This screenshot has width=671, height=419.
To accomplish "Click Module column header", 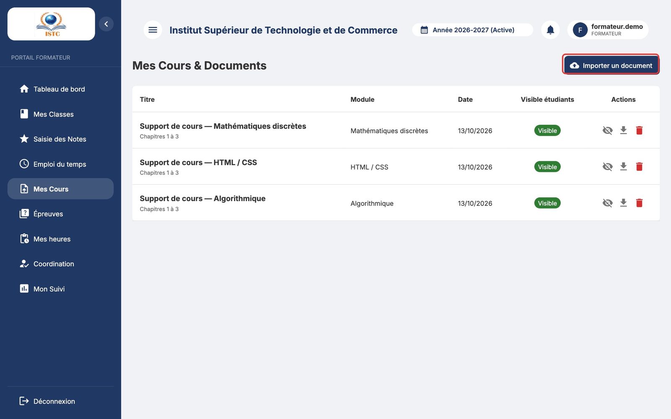I will pos(362,99).
